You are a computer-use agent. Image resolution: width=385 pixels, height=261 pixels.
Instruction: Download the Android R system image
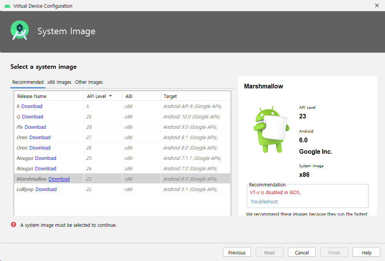[32, 106]
